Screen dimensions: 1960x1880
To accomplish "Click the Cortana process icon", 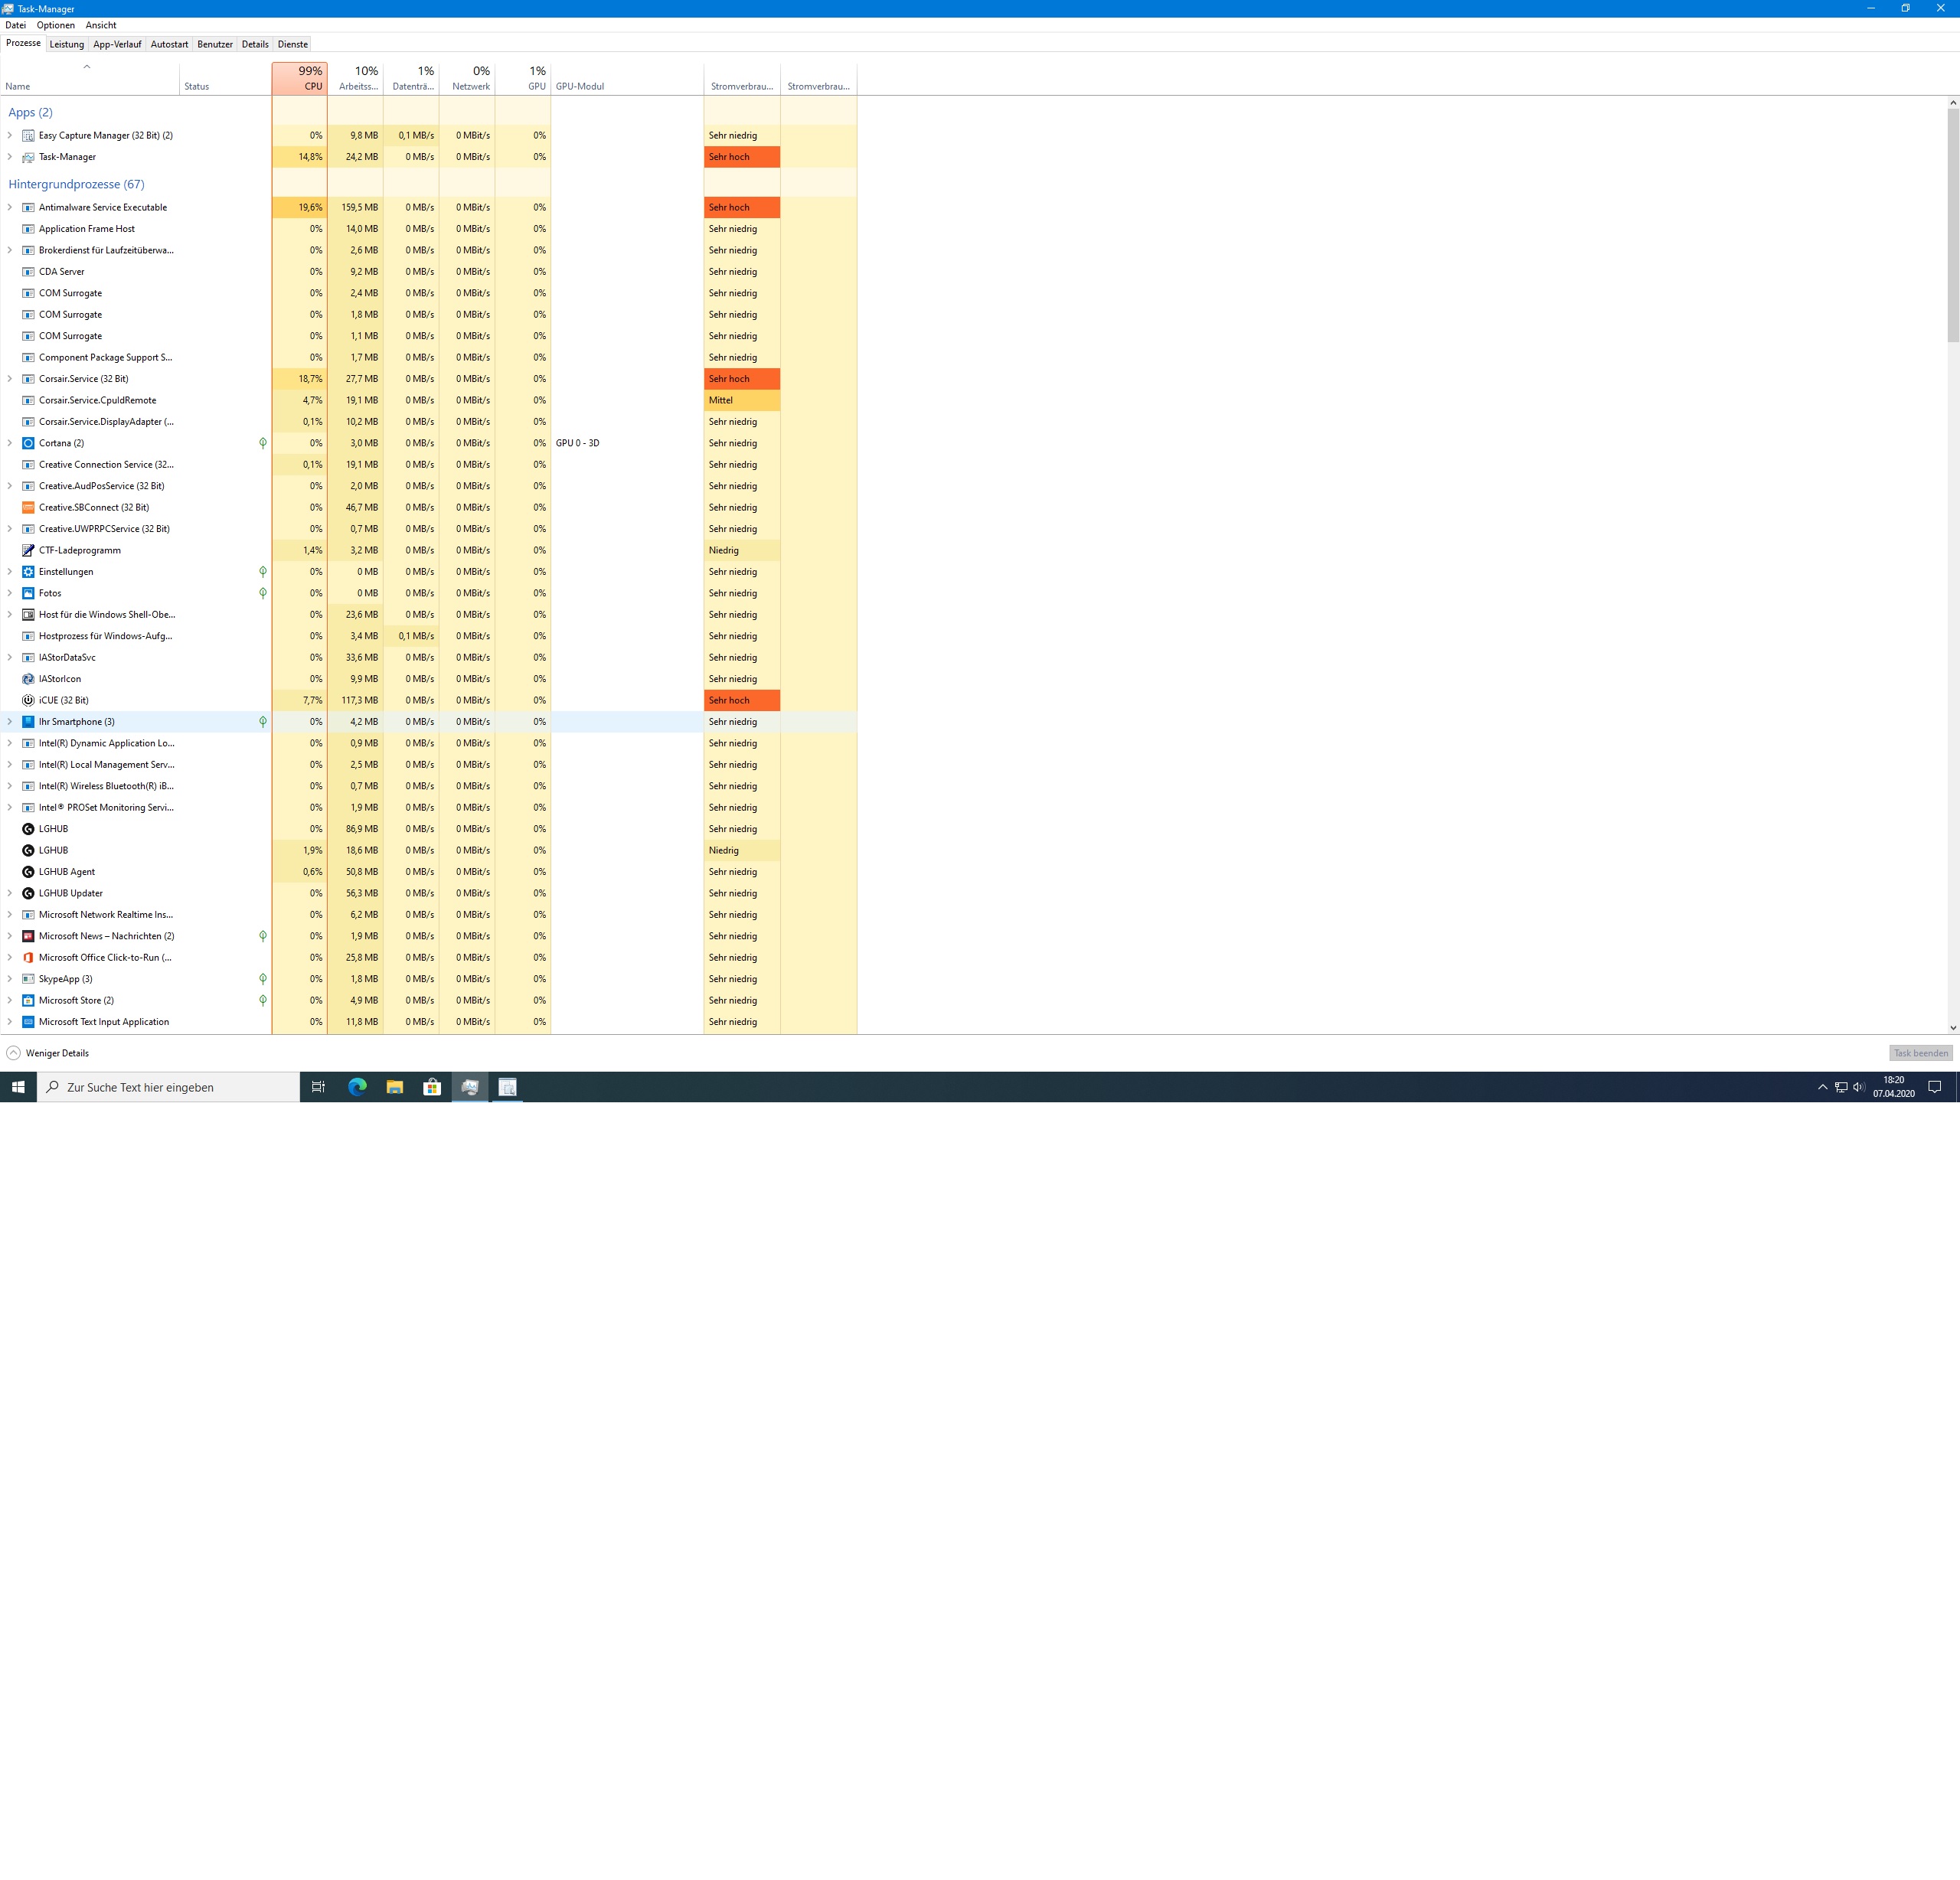I will point(28,443).
